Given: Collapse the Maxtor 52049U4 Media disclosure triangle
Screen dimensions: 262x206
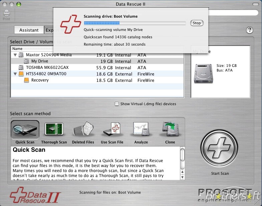Looking at the screenshot, I should (15, 55).
